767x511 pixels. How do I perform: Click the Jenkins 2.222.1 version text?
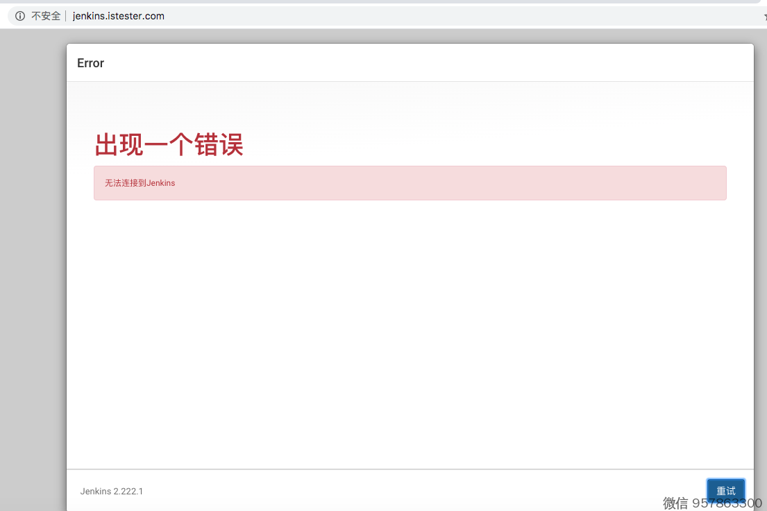[111, 492]
